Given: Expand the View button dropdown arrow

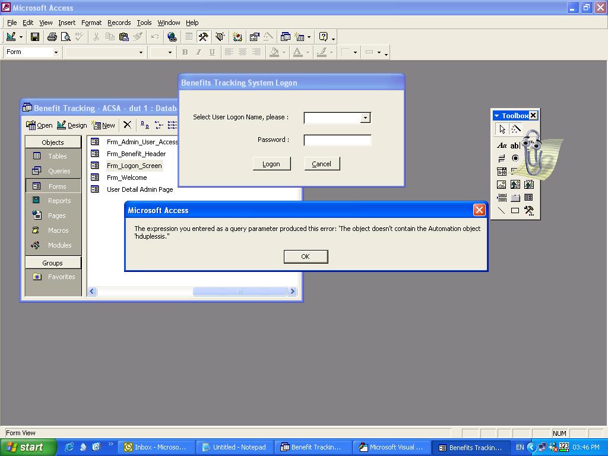Looking at the screenshot, I should (x=21, y=37).
